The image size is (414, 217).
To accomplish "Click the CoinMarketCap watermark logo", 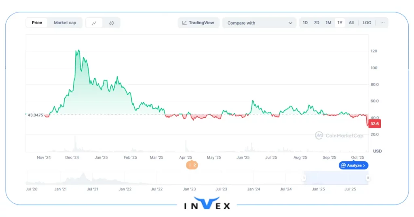I will (x=339, y=136).
